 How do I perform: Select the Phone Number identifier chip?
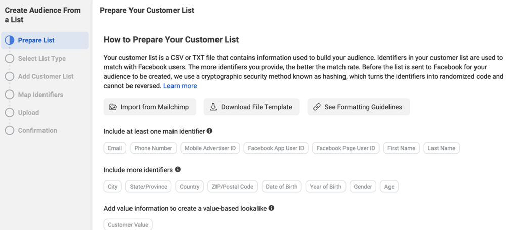[153, 148]
